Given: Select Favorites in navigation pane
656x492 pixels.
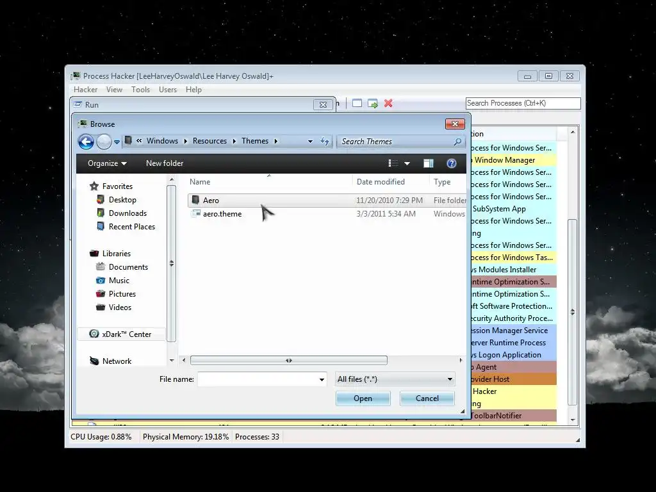Looking at the screenshot, I should (x=117, y=186).
